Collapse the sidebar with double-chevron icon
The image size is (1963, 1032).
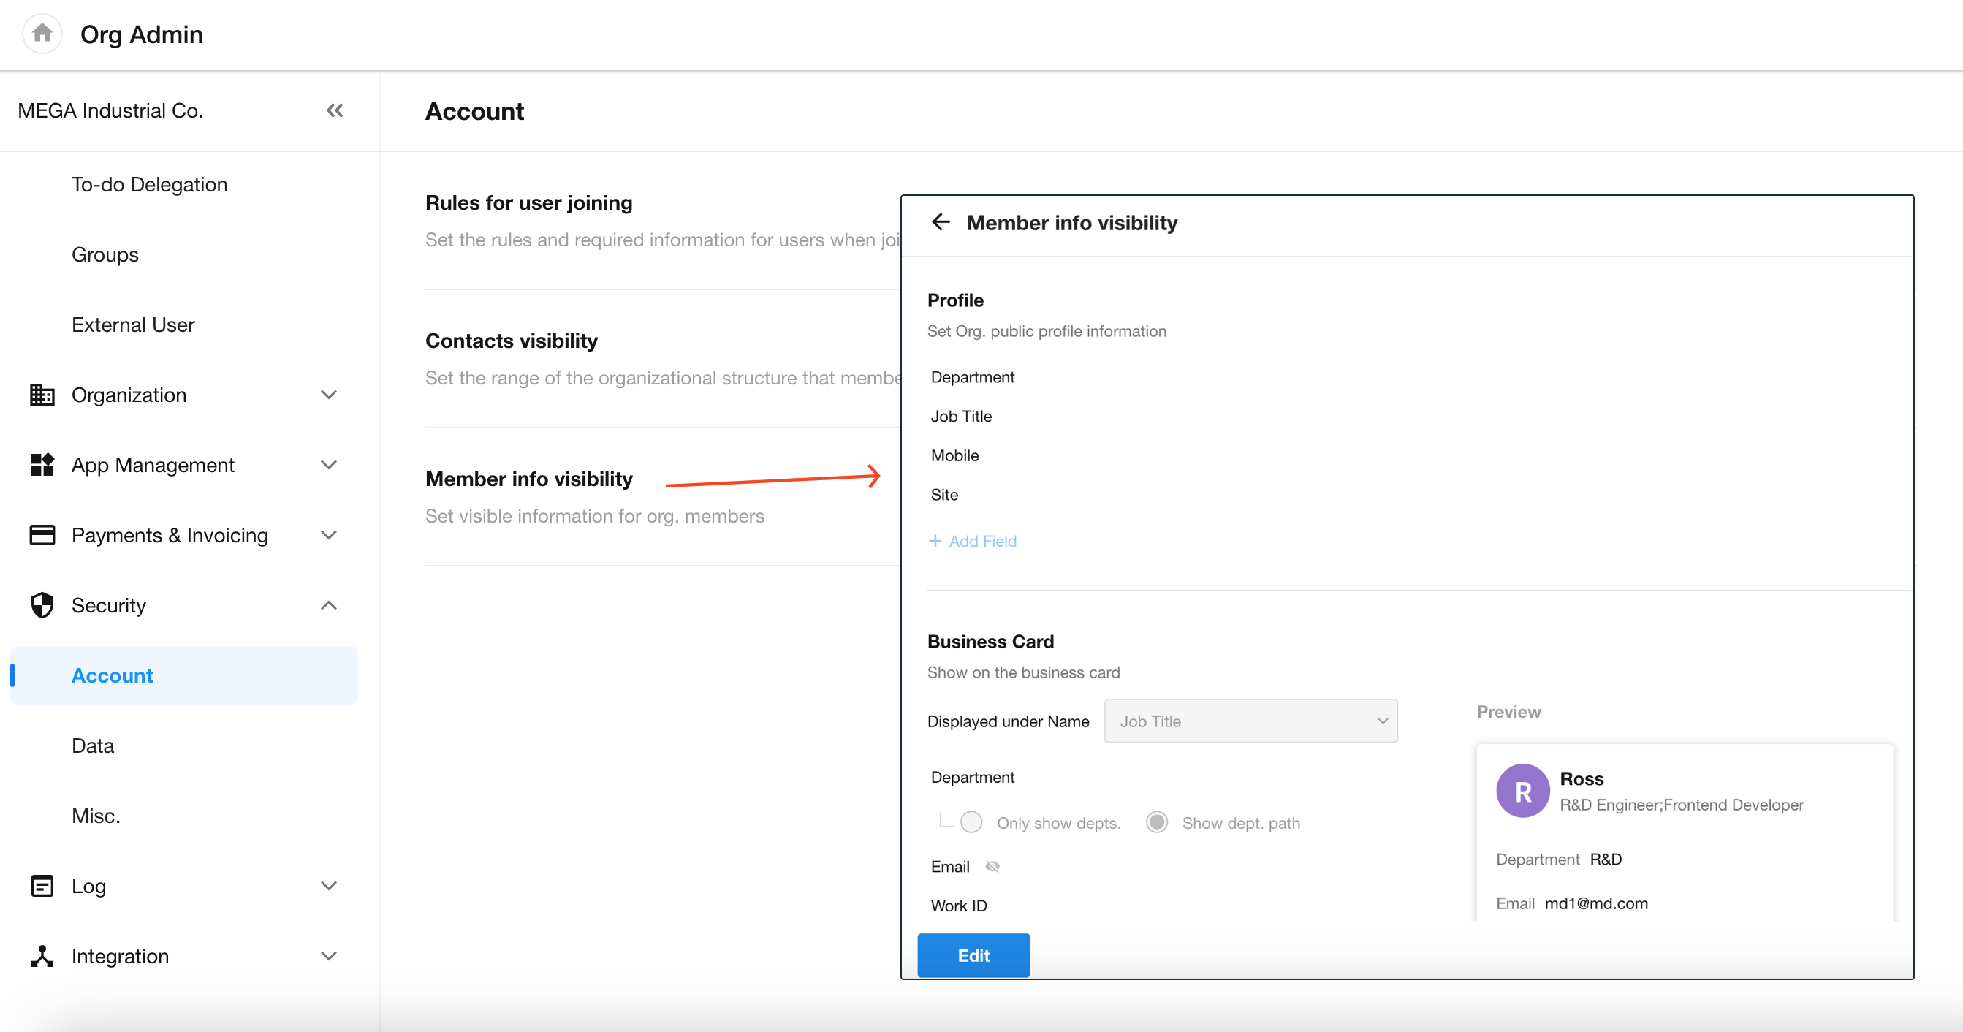[x=335, y=110]
